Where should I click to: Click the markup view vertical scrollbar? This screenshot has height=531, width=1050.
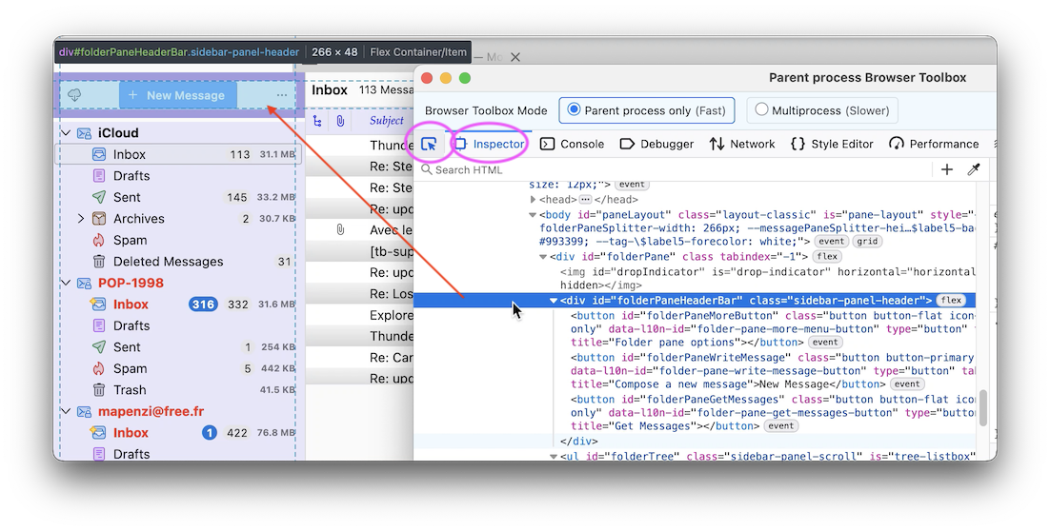pyautogui.click(x=982, y=408)
